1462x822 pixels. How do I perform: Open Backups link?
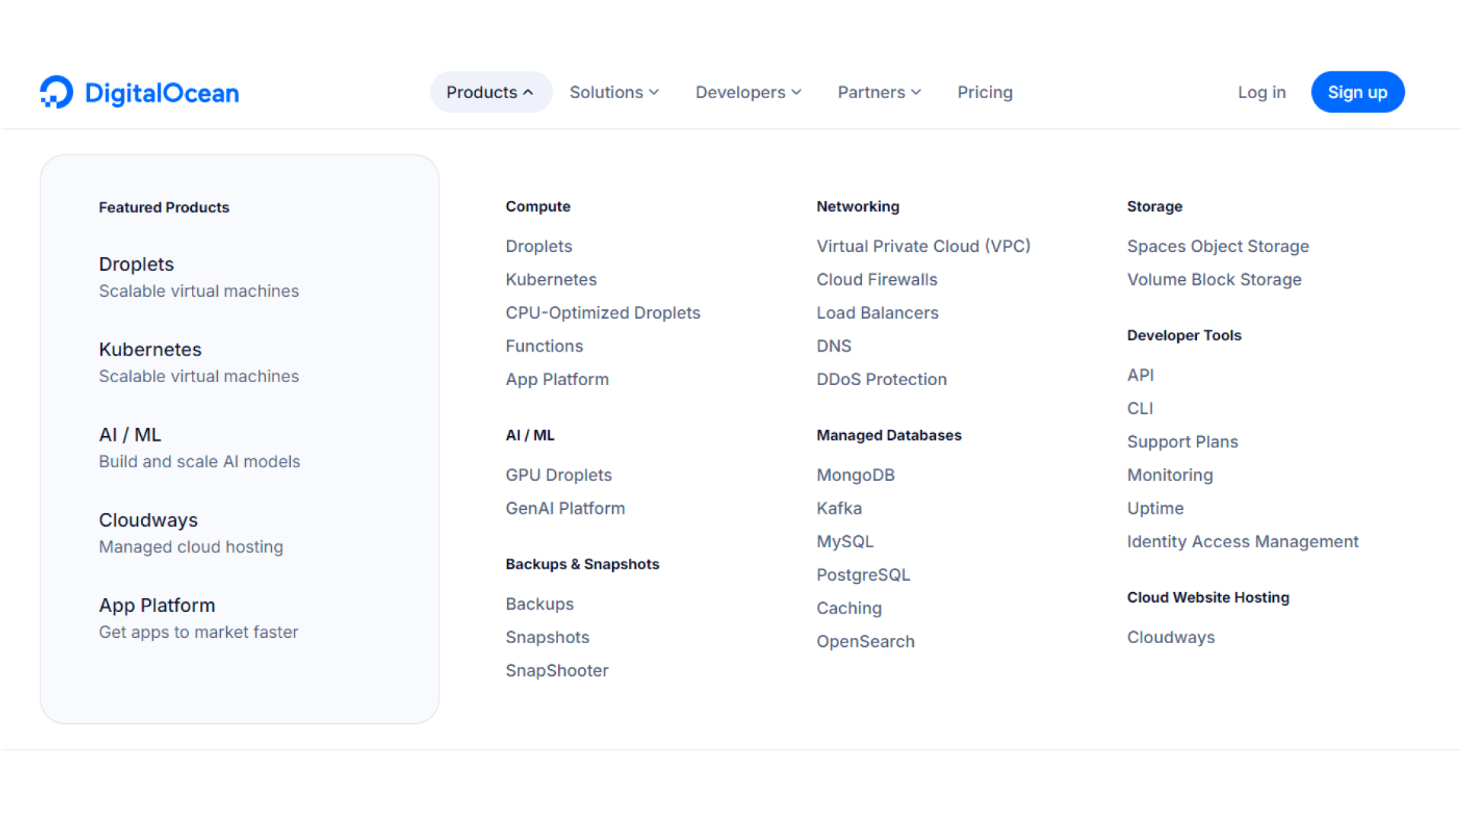pyautogui.click(x=540, y=604)
